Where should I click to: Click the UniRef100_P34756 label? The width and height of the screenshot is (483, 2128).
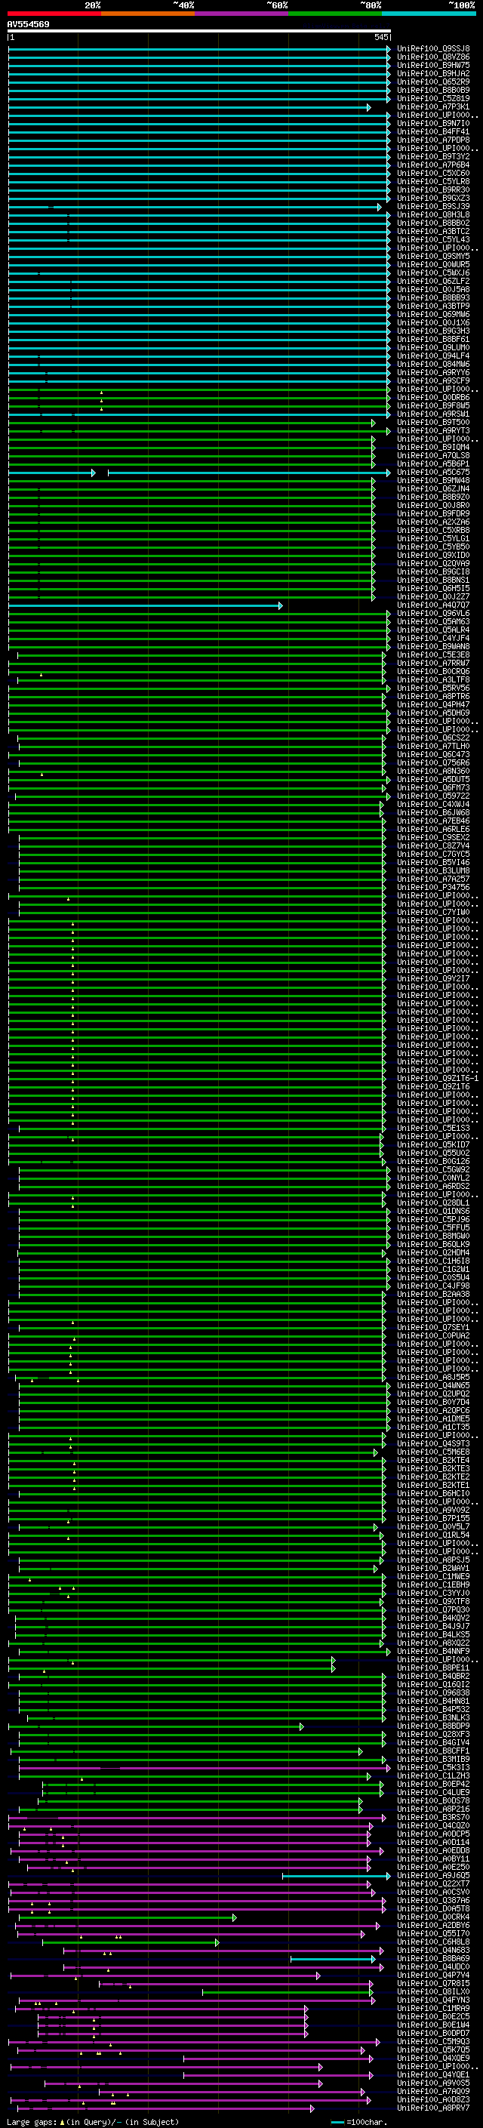point(433,887)
